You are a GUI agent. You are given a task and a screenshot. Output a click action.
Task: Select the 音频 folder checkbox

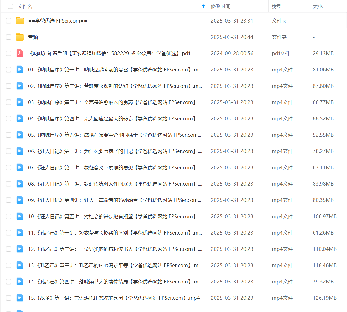[8, 37]
